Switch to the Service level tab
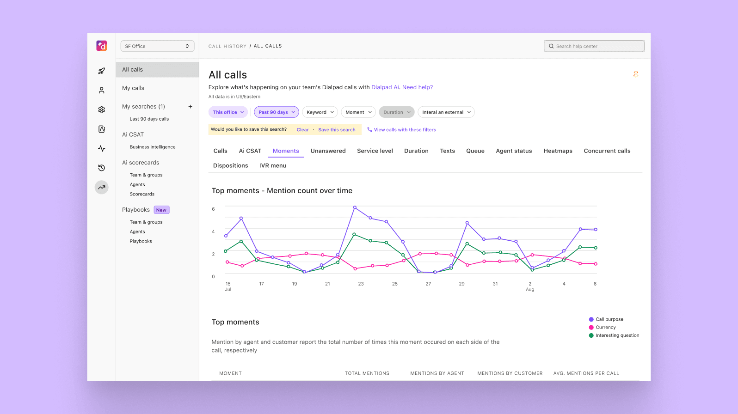 (375, 151)
